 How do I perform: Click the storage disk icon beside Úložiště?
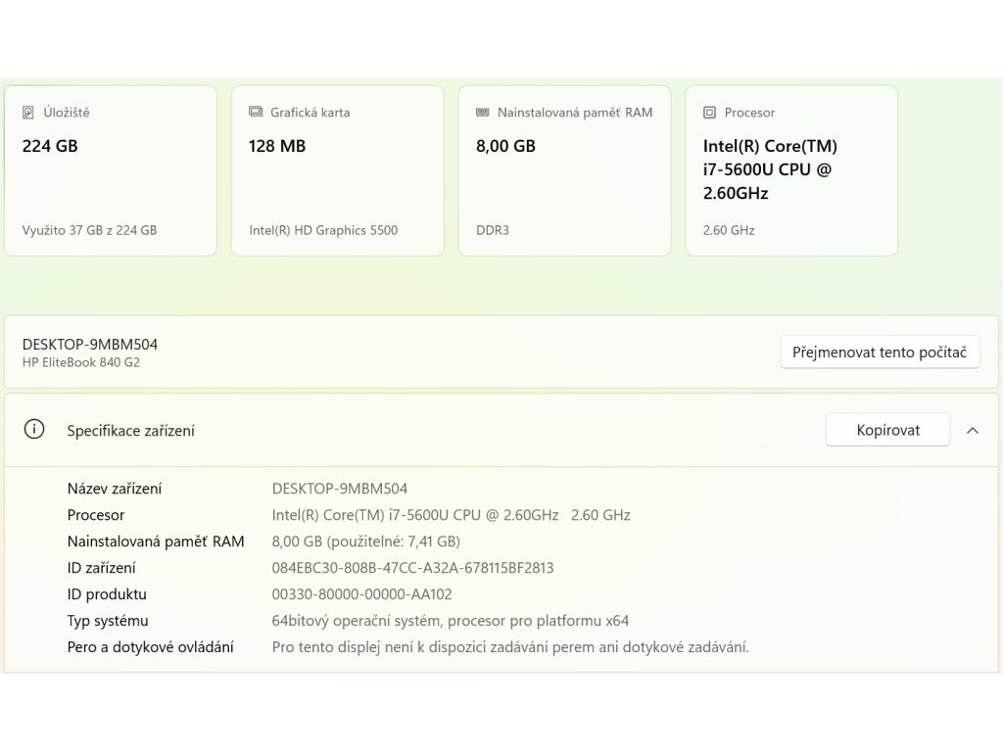[28, 113]
